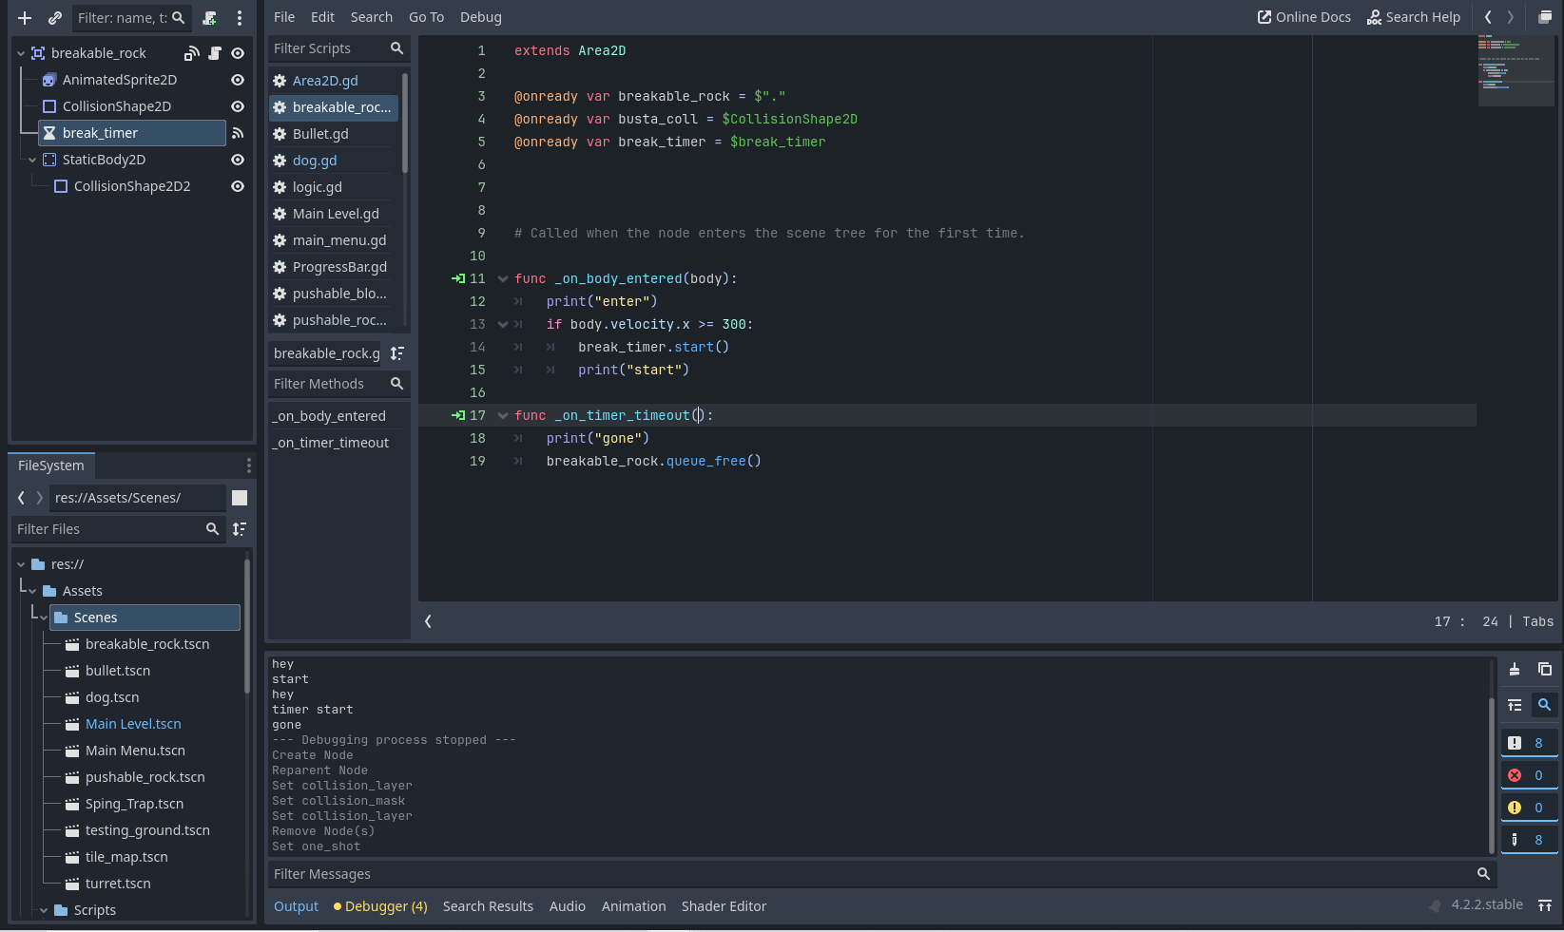Fold the _on_body_entered function at line 11
Screen dimensions: 1564x932
tap(502, 278)
